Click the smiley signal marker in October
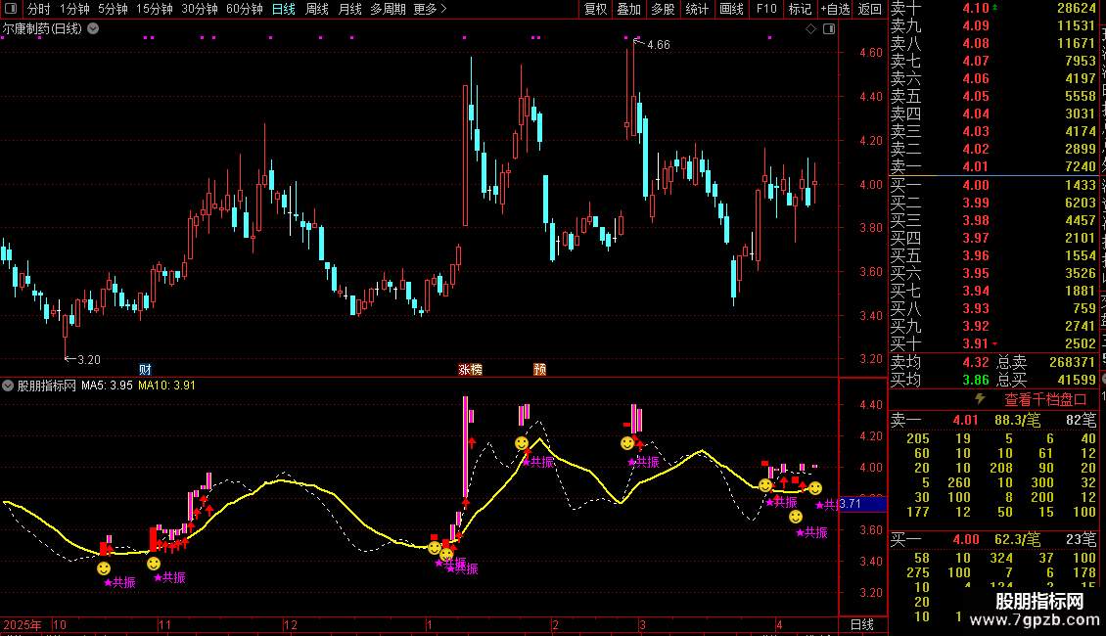1106x636 pixels. coord(104,568)
